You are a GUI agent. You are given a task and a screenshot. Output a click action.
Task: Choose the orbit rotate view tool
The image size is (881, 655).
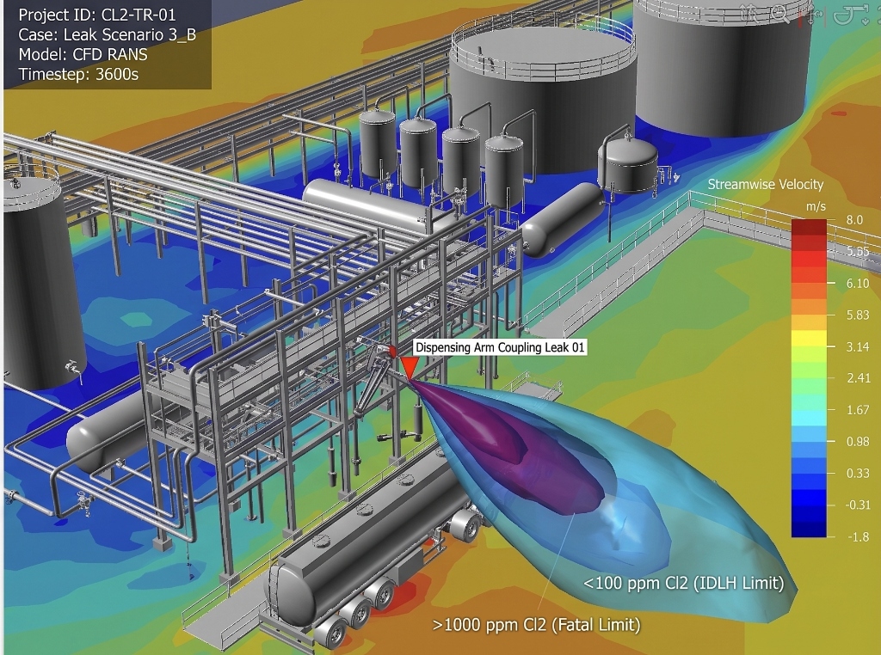click(x=851, y=15)
